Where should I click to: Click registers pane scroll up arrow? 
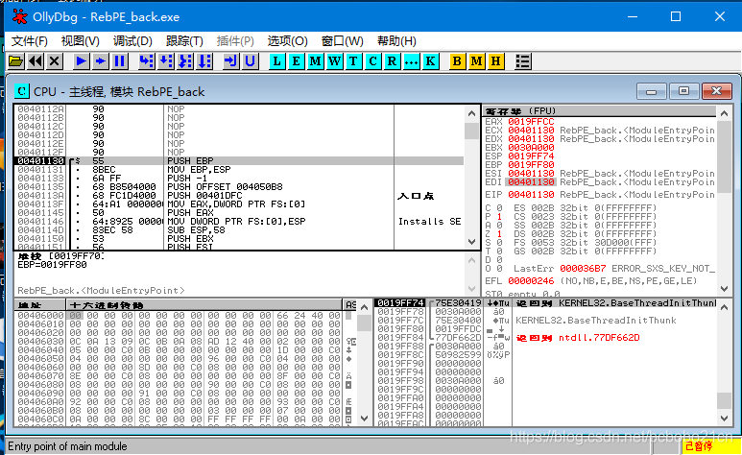(x=724, y=113)
